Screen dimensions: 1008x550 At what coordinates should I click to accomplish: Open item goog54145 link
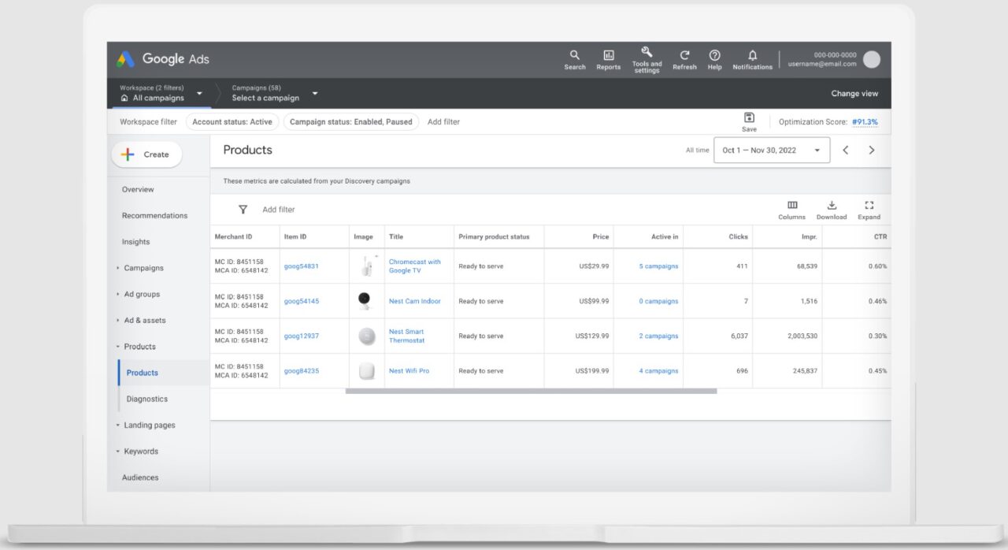coord(302,301)
